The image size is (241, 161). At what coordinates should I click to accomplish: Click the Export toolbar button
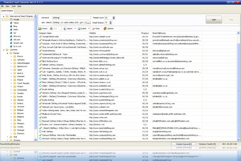pyautogui.click(x=82, y=29)
